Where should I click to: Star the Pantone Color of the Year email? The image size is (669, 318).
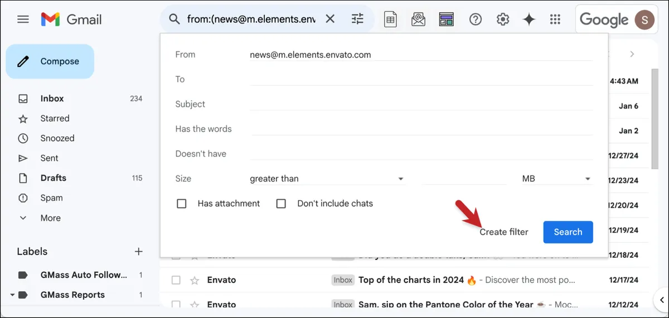[195, 305]
